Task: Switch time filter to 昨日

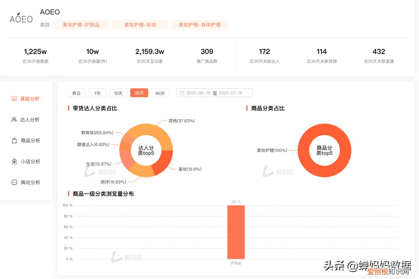Action: [x=76, y=93]
